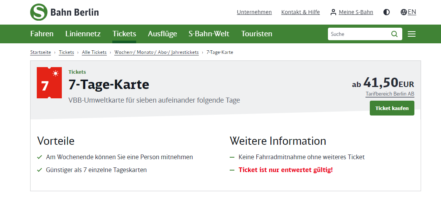Click the Weitere Information heading
441x199 pixels.
coord(278,141)
